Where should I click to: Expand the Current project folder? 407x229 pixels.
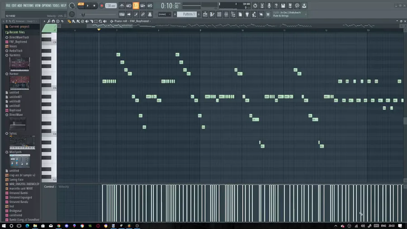[19, 27]
